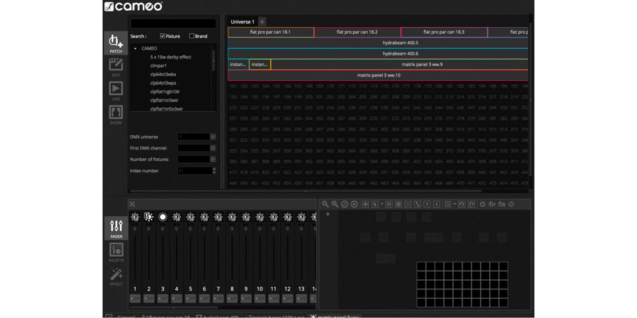Viewport: 637px width, 318px height.
Task: Click the move/pan arrows tool icon
Action: pos(365,204)
